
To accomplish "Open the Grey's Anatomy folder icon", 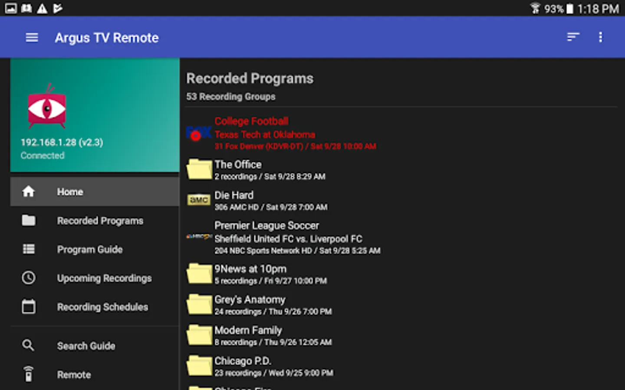I will (x=199, y=304).
